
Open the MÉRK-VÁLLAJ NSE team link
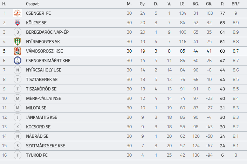[x=43, y=98]
